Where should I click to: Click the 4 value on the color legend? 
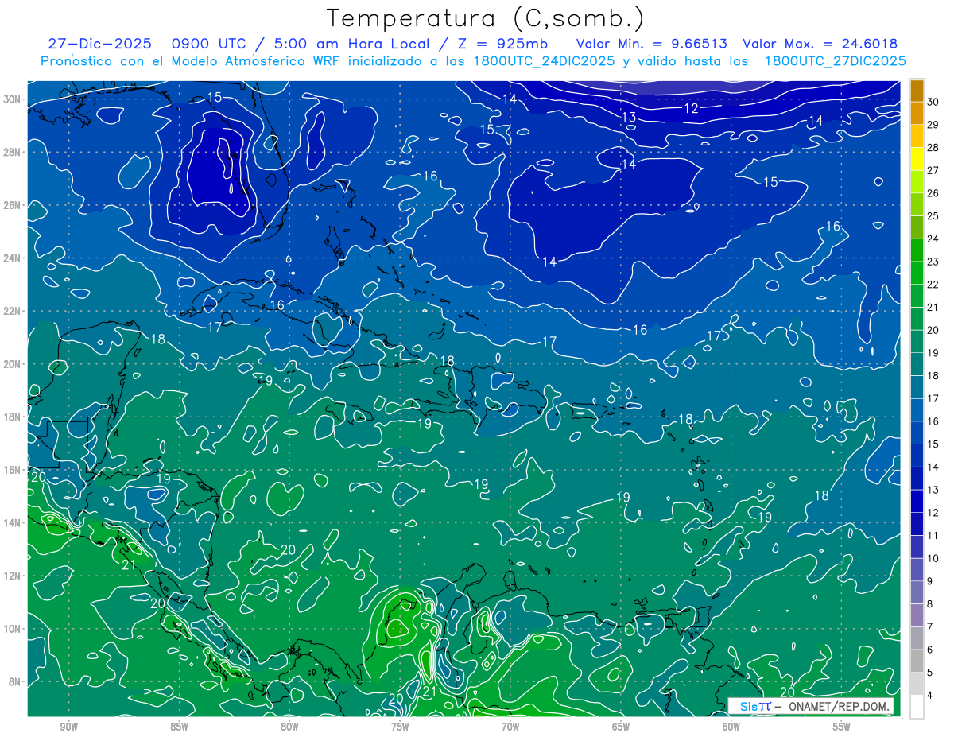(931, 696)
